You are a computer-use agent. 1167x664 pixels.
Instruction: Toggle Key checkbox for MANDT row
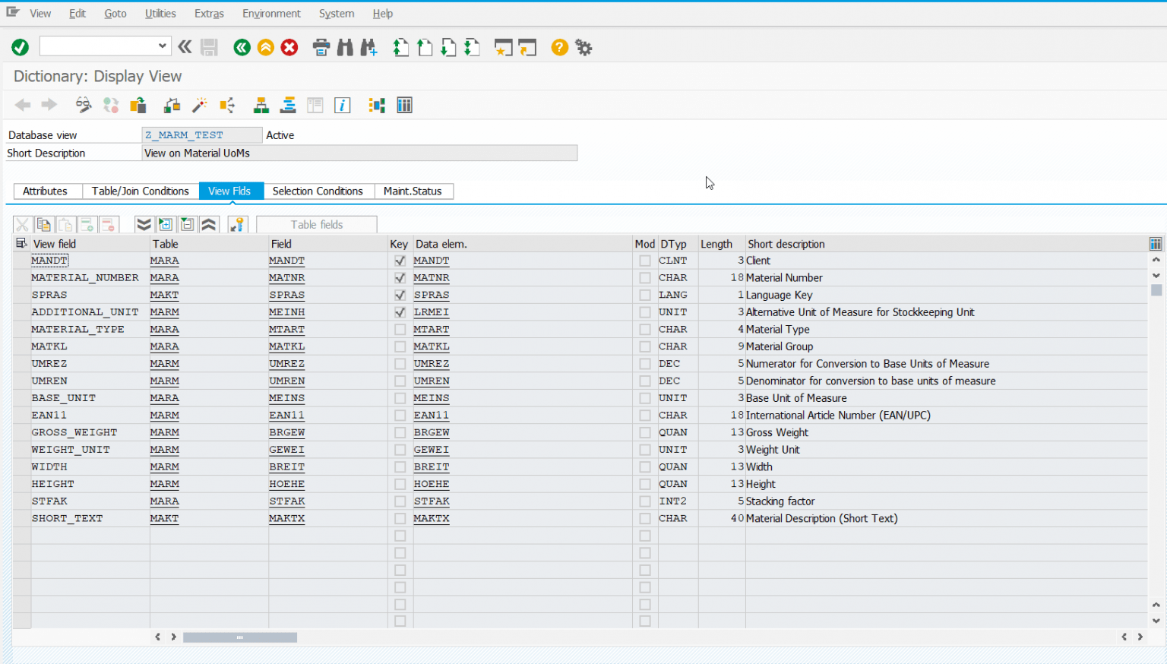click(x=400, y=261)
